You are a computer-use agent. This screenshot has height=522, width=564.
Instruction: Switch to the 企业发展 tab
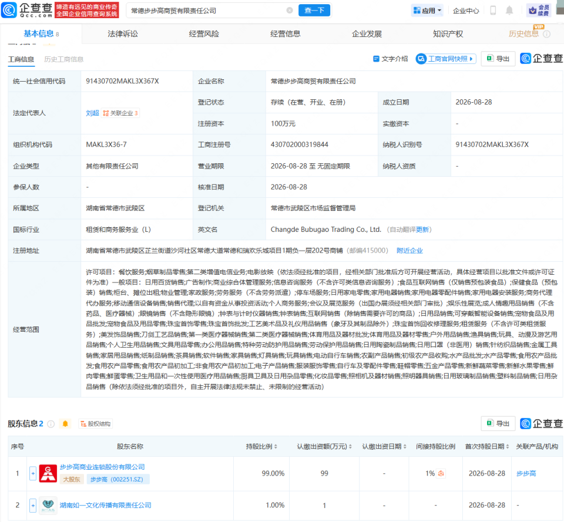pos(367,34)
